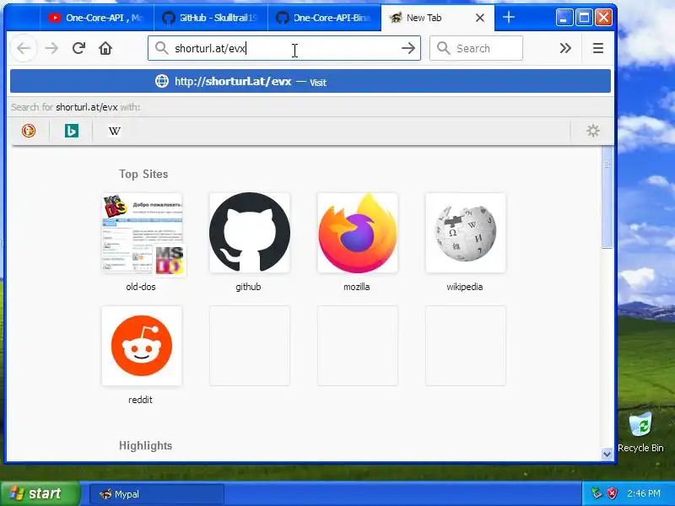This screenshot has width=675, height=506.
Task: Search with Wikipedia one-off engine
Action: tap(115, 131)
